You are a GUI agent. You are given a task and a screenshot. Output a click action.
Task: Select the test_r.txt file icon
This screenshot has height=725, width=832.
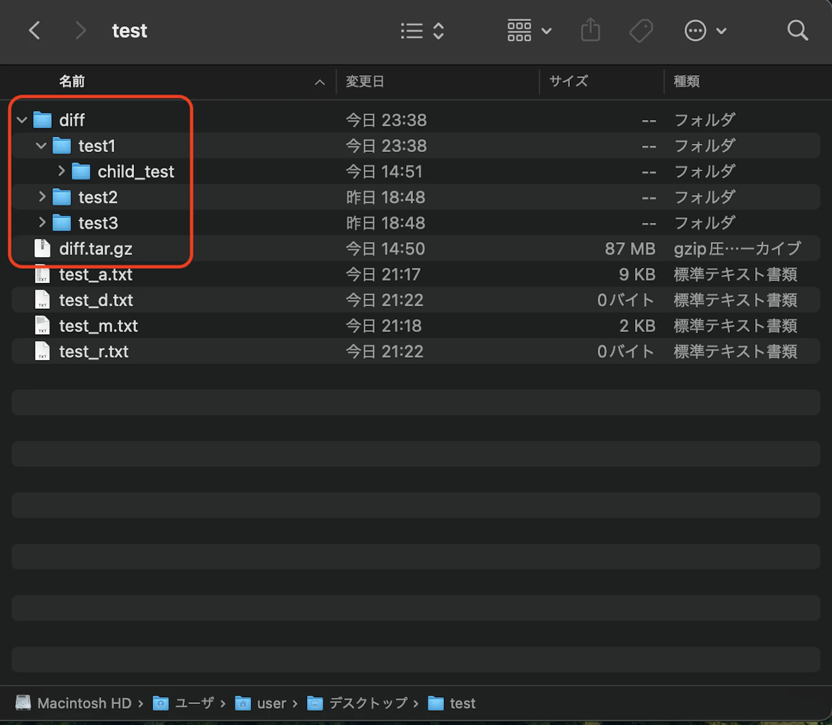43,351
